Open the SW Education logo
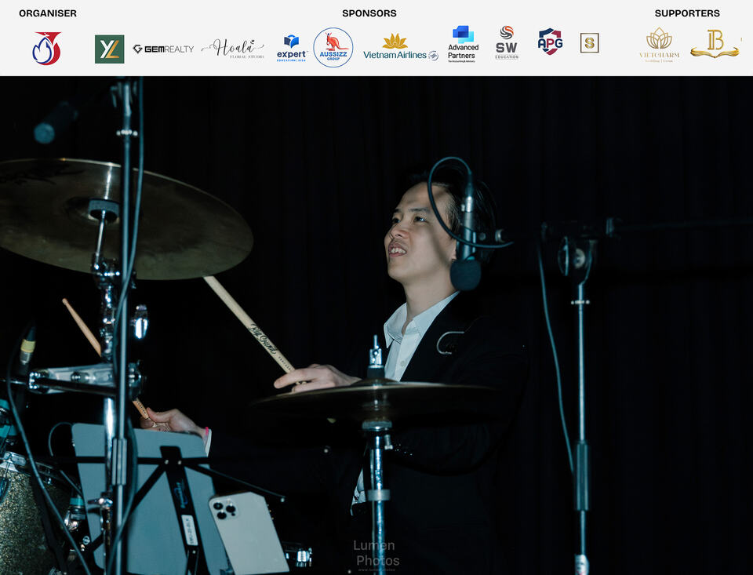 507,43
